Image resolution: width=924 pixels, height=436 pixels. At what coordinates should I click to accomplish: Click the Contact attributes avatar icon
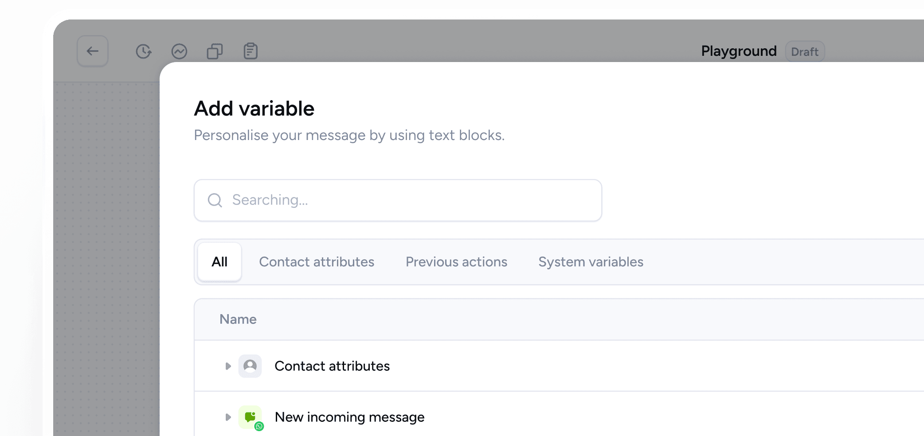pyautogui.click(x=250, y=366)
